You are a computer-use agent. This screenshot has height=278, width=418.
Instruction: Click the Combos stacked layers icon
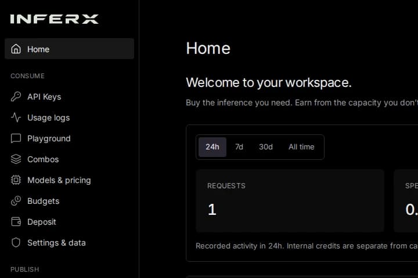[x=16, y=159]
